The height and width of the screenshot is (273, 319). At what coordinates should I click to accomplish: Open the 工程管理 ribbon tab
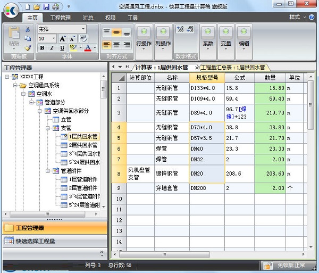(60, 18)
